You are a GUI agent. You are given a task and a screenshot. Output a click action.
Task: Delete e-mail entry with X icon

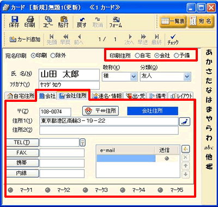tap(185, 157)
